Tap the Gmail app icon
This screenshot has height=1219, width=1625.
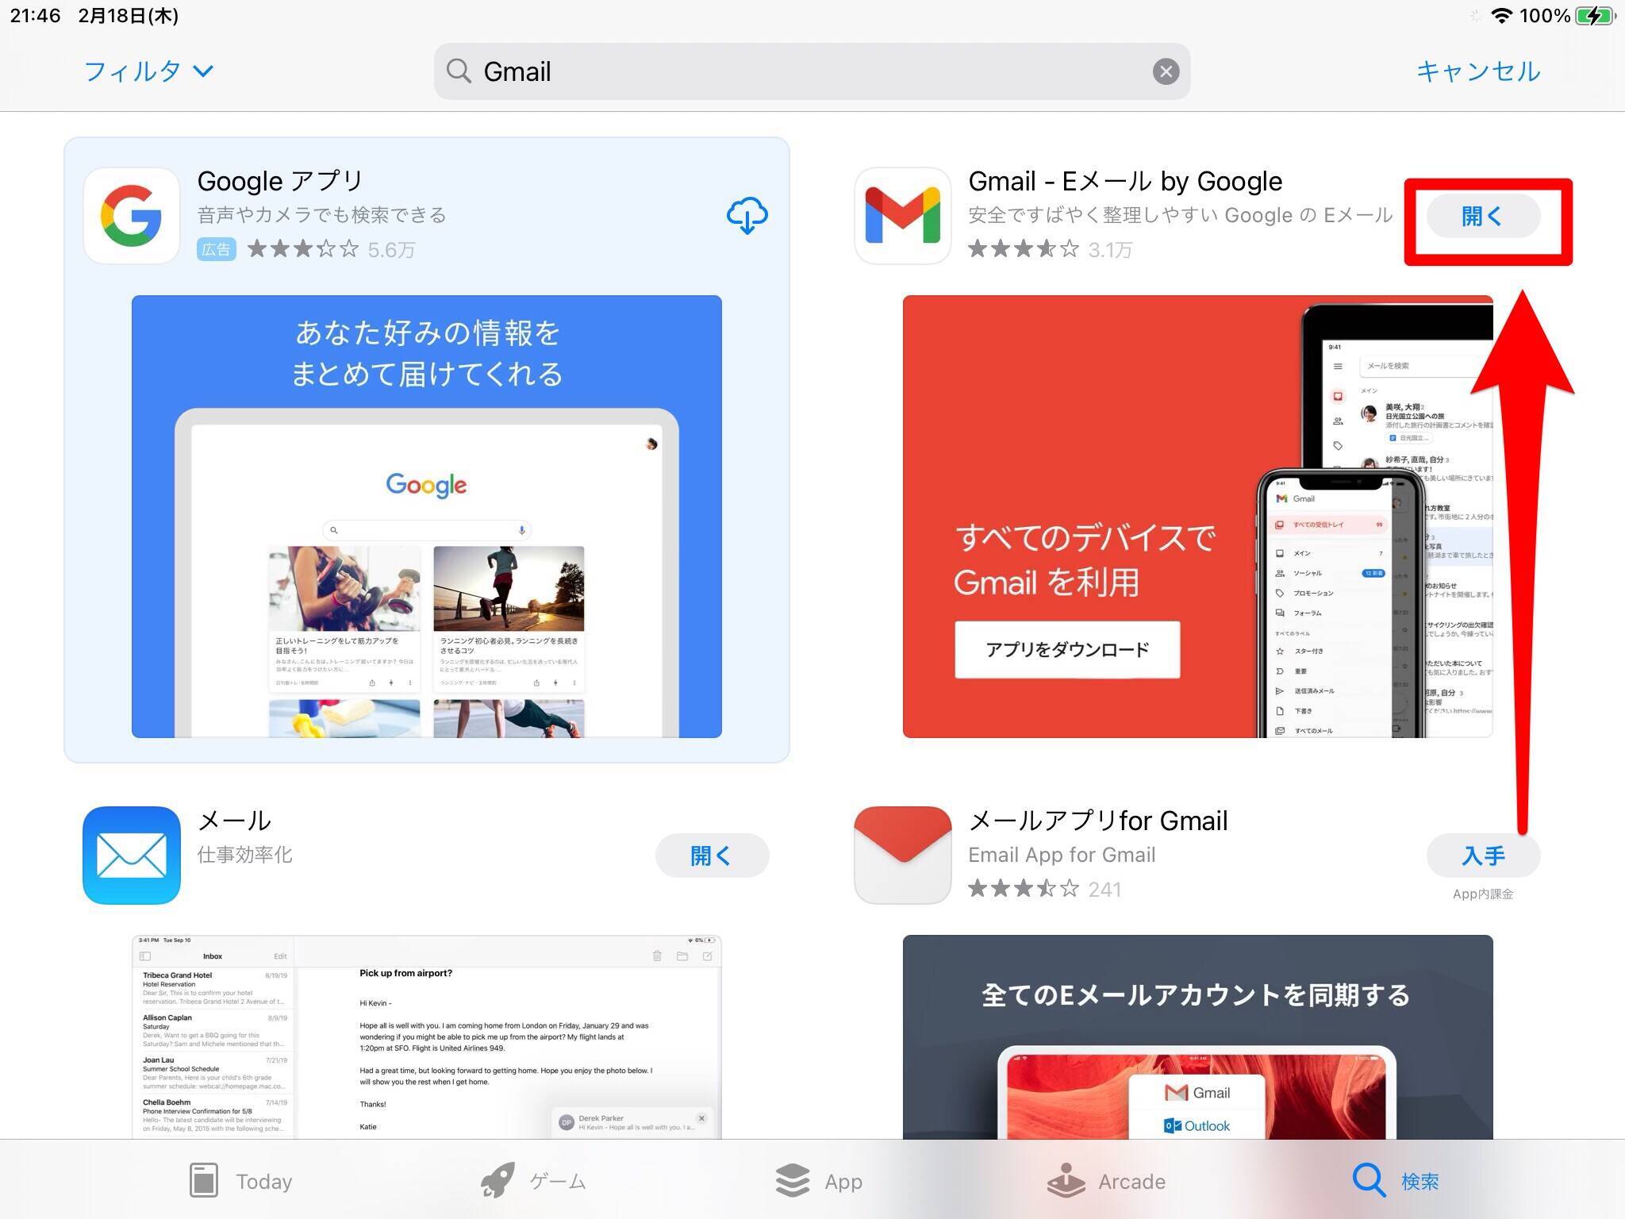(902, 215)
